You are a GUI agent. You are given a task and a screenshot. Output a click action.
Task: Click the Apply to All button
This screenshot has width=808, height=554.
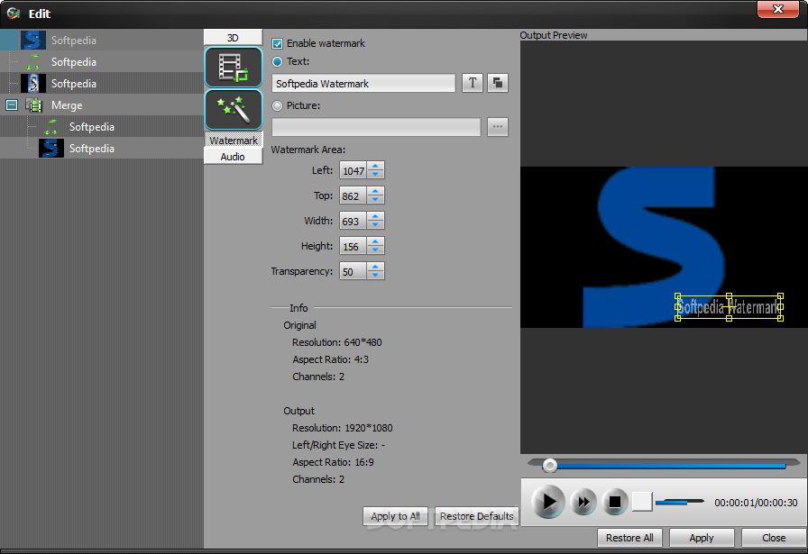[x=395, y=516]
